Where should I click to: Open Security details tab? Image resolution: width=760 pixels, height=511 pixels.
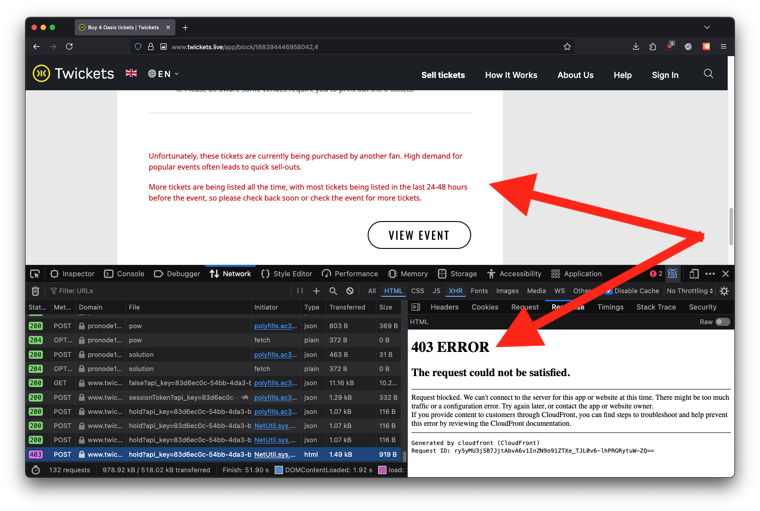702,307
